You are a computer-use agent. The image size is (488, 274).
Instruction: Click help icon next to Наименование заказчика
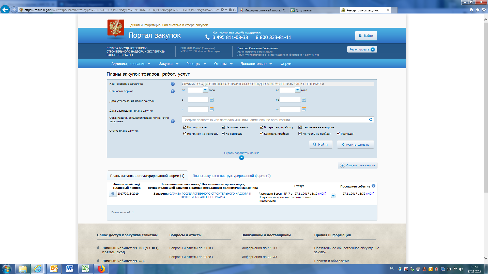point(173,84)
